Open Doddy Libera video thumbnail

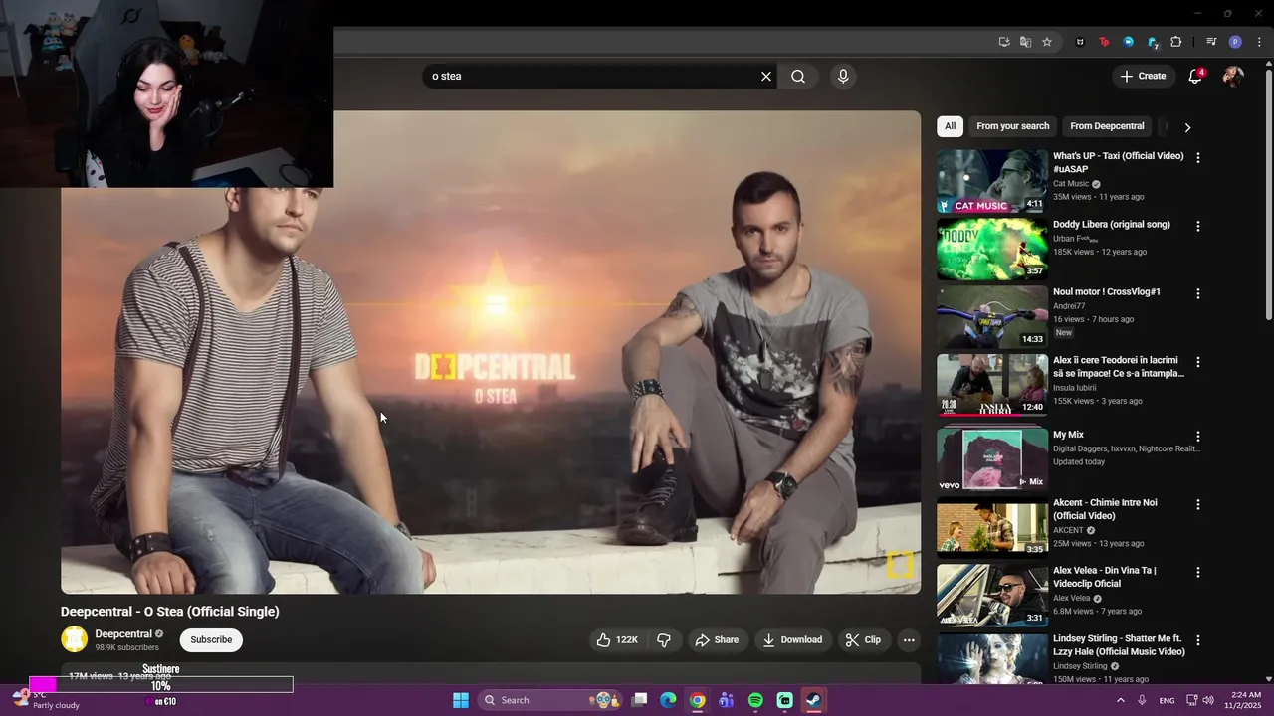click(991, 249)
